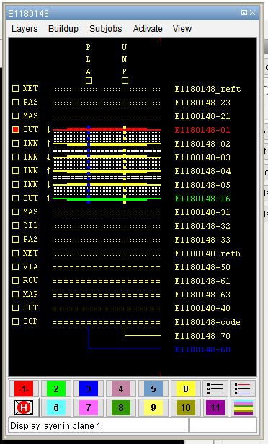
Task: Check the INN layer E1180148-02 box
Action: pyautogui.click(x=16, y=143)
